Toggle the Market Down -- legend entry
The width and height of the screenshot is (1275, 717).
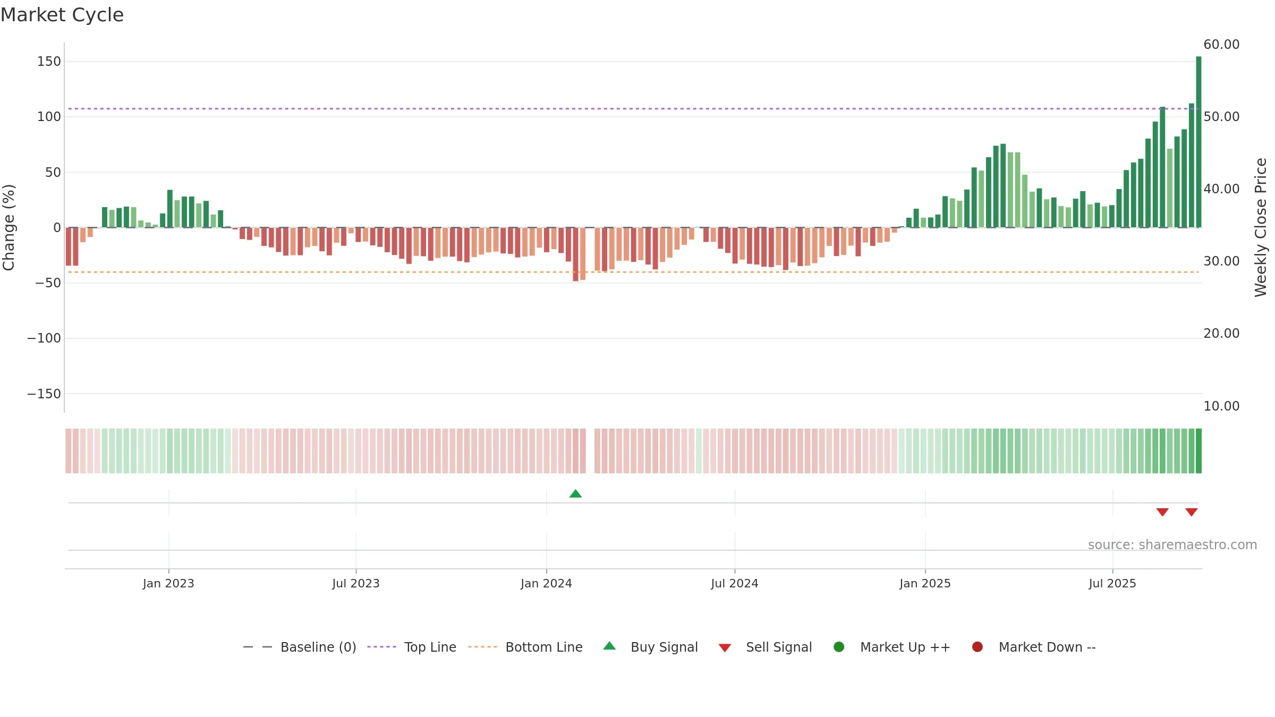pyautogui.click(x=1034, y=647)
